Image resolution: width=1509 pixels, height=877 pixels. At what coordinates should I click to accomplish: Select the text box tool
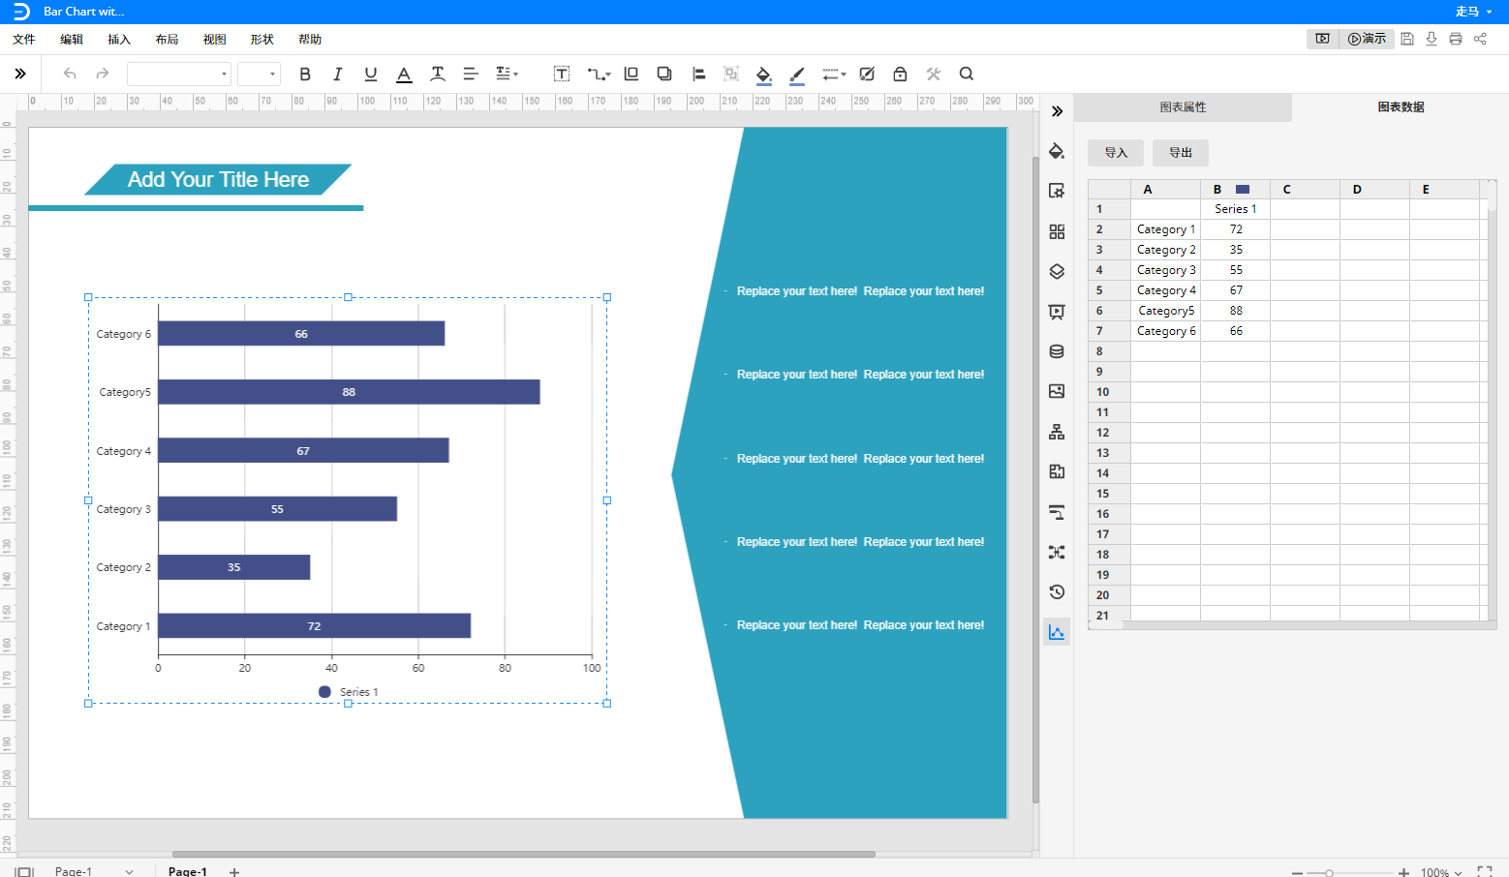[x=561, y=75]
